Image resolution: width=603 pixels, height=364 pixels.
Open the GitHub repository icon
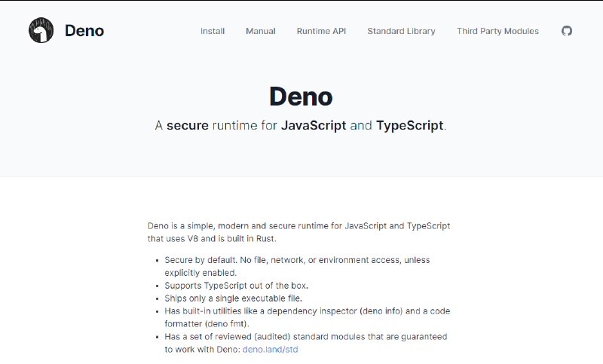pos(567,31)
